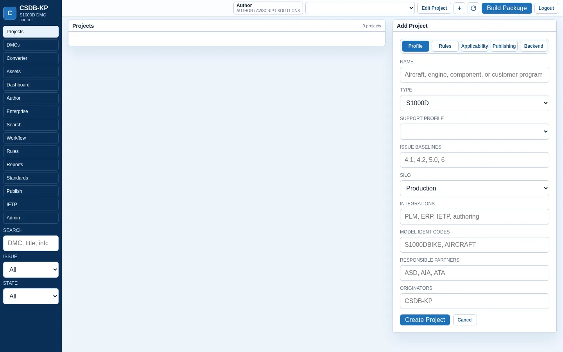Focus the Issue Baselines input field

pos(475,160)
